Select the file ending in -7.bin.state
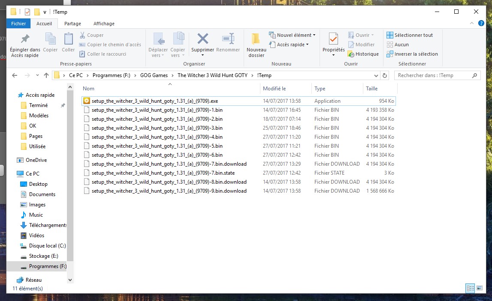The image size is (492, 301). pos(238,173)
